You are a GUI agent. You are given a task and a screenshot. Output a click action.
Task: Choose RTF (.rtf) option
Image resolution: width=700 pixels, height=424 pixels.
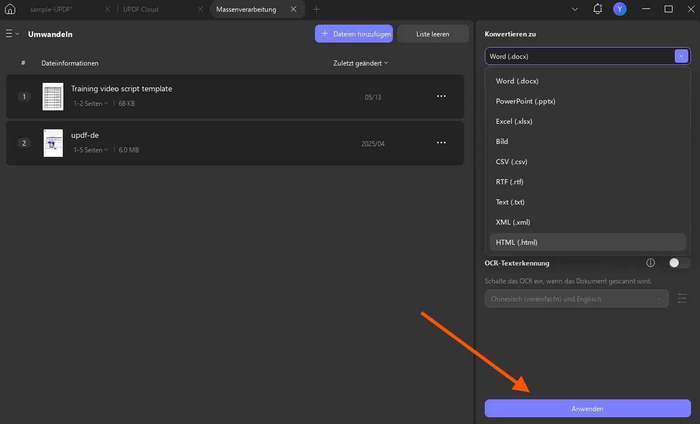click(x=588, y=182)
